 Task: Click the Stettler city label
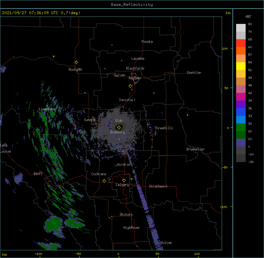[x=194, y=73]
